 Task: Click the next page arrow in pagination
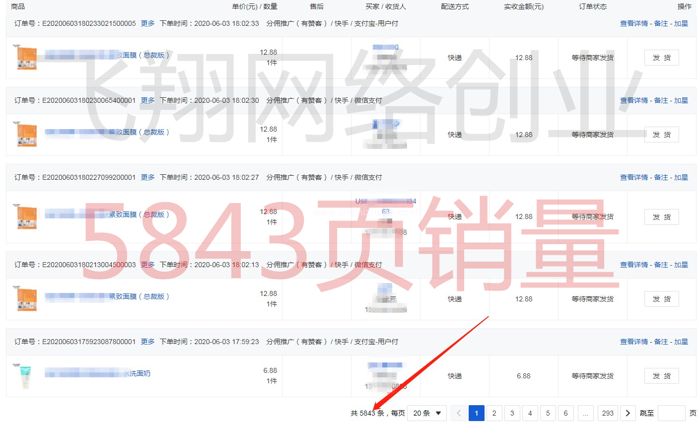coord(628,413)
